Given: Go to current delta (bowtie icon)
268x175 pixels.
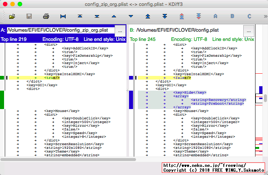Looking at the screenshot, I should pyautogui.click(x=63, y=17).
